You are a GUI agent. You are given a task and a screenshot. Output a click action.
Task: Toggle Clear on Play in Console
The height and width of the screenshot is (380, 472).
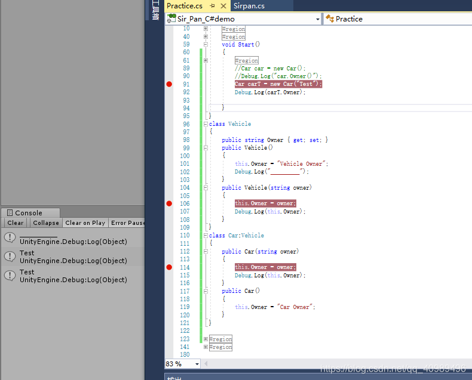(x=85, y=223)
